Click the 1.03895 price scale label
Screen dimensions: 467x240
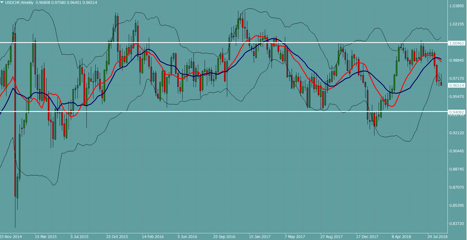[457, 6]
